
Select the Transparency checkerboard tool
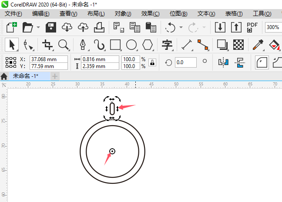pos(238,45)
